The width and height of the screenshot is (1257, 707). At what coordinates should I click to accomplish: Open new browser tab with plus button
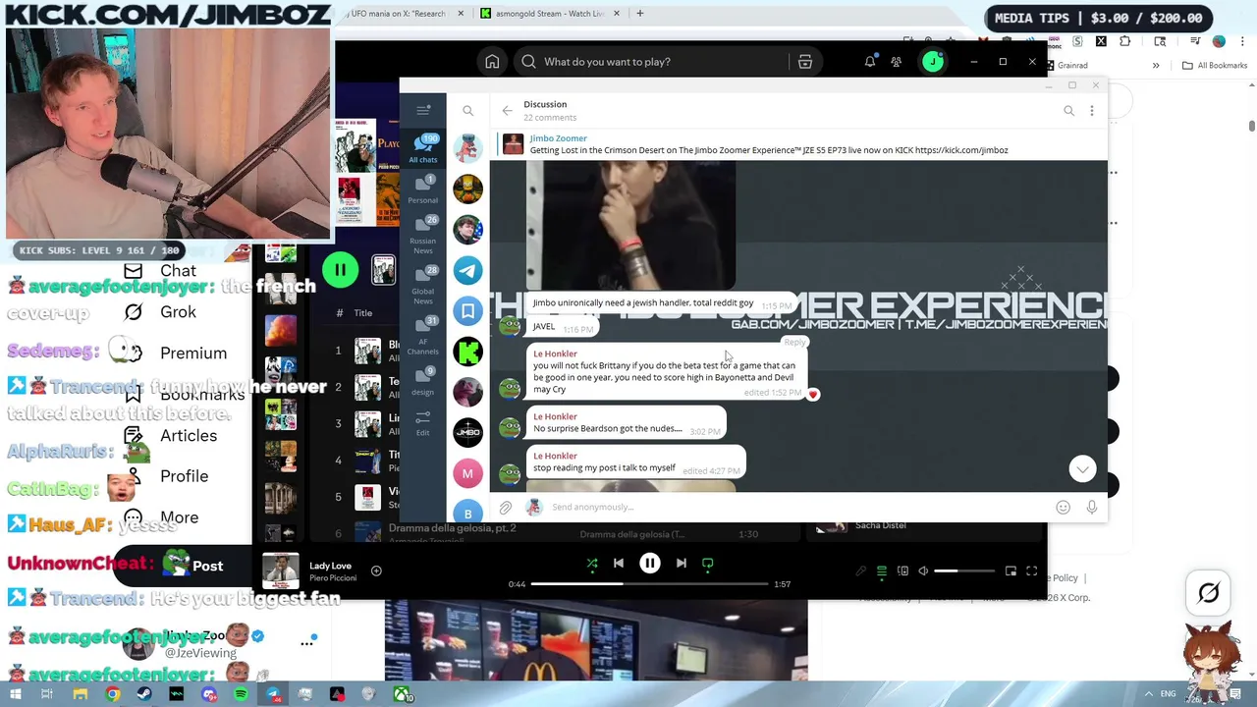(639, 14)
